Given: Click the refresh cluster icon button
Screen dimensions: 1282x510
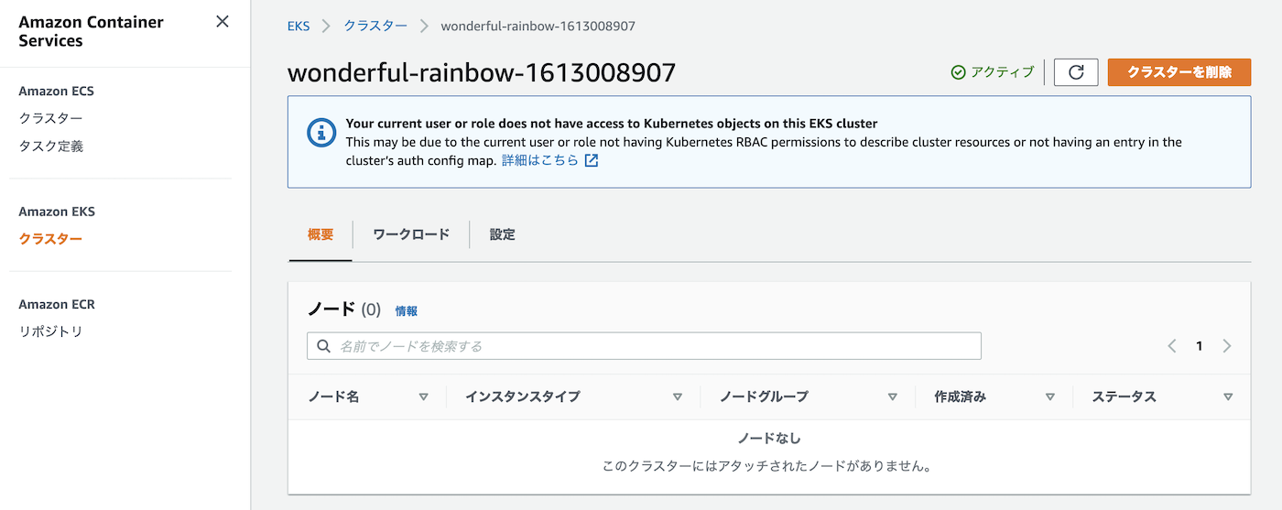Looking at the screenshot, I should (1076, 72).
